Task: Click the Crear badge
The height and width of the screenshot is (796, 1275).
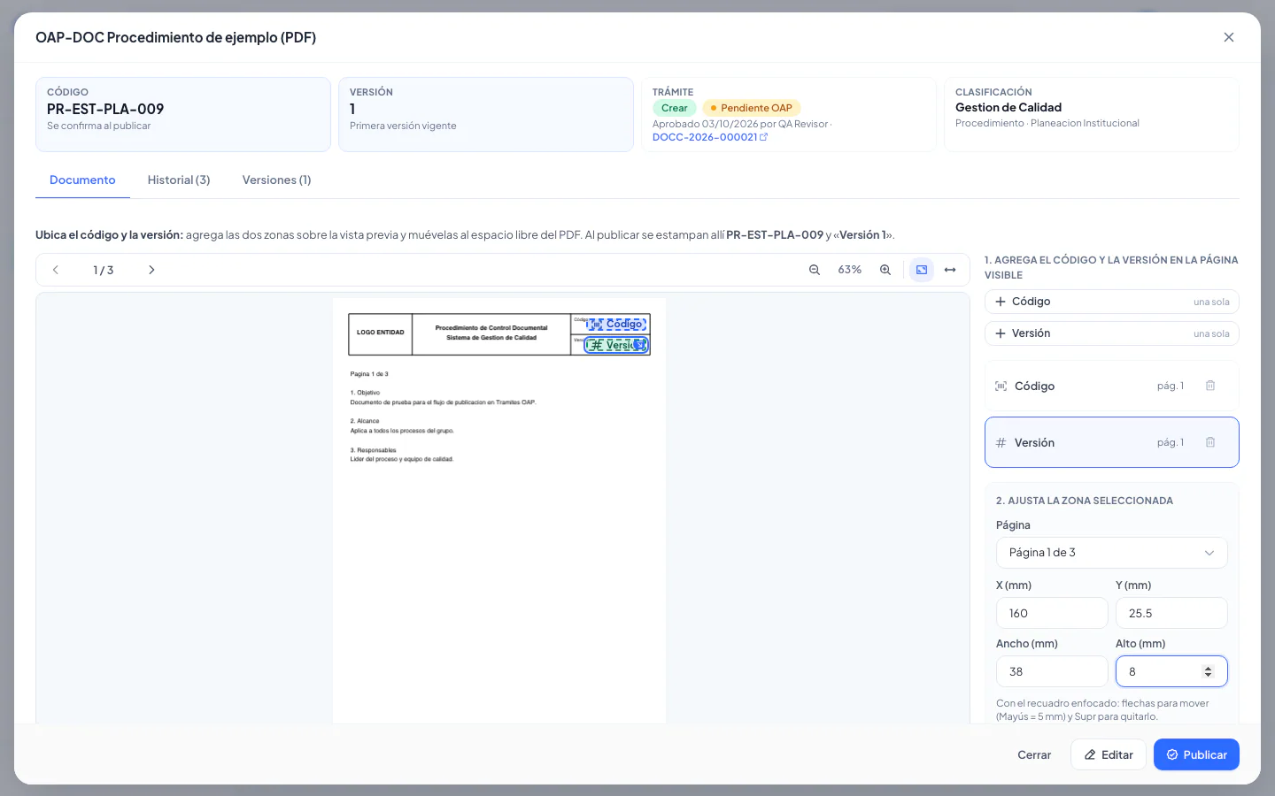Action: coord(675,108)
